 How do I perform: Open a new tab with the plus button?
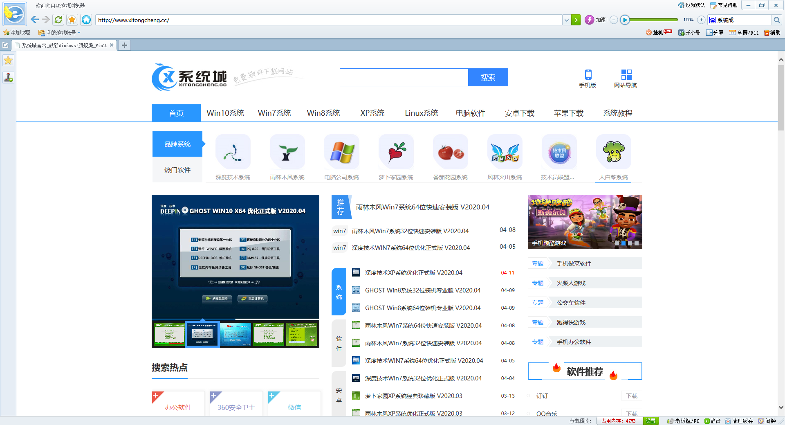coord(124,45)
